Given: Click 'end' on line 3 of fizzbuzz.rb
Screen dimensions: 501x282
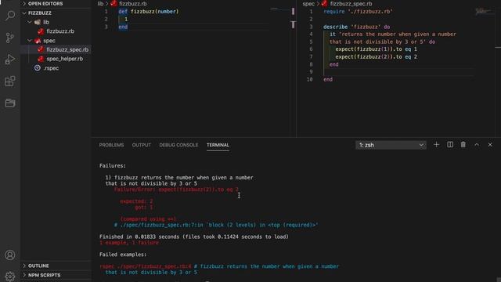Looking at the screenshot, I should point(123,27).
